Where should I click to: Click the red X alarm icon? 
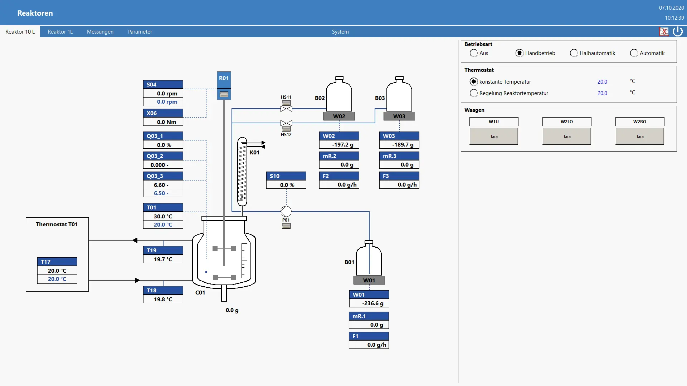click(x=664, y=31)
